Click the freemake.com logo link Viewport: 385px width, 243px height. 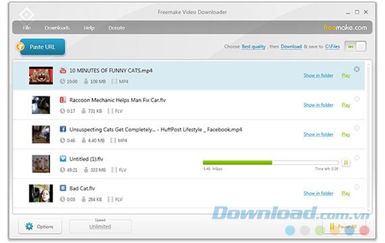click(x=345, y=28)
